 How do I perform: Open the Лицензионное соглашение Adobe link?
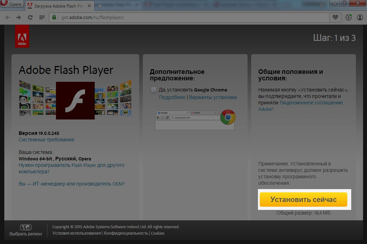(301, 106)
